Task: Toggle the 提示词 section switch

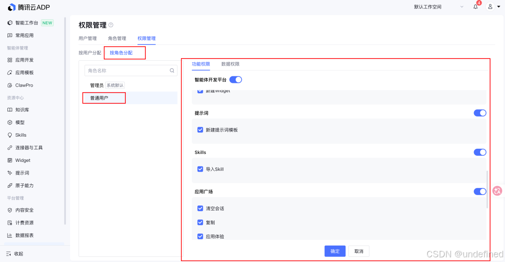Action: tap(480, 113)
